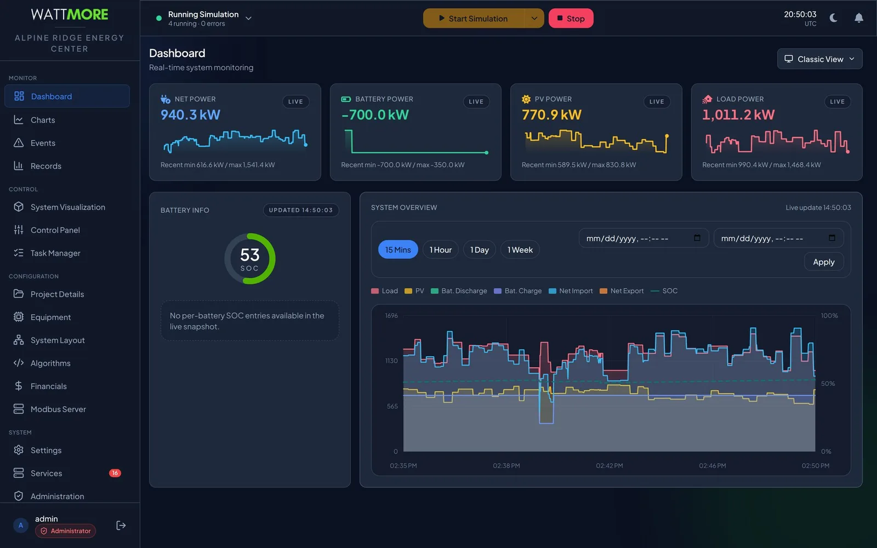Viewport: 877px width, 548px height.
Task: Open Task Manager list icon
Action: [19, 253]
